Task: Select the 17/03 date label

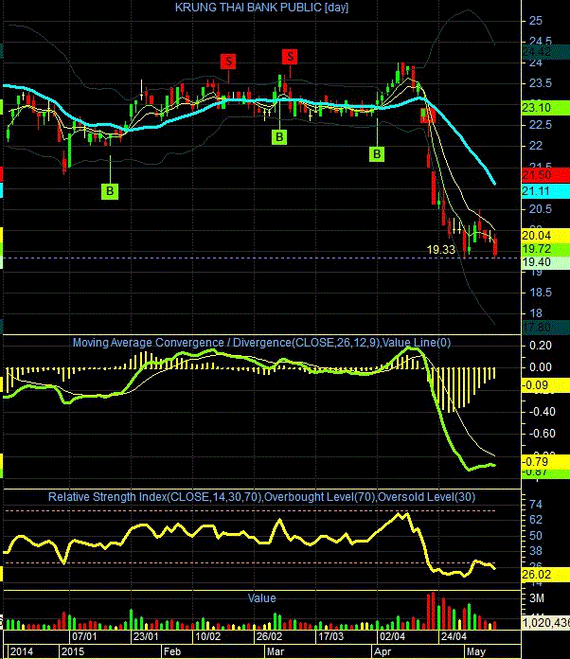Action: point(330,636)
